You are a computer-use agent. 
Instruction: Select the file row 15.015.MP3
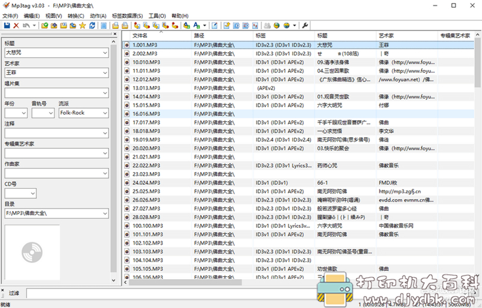click(298, 105)
